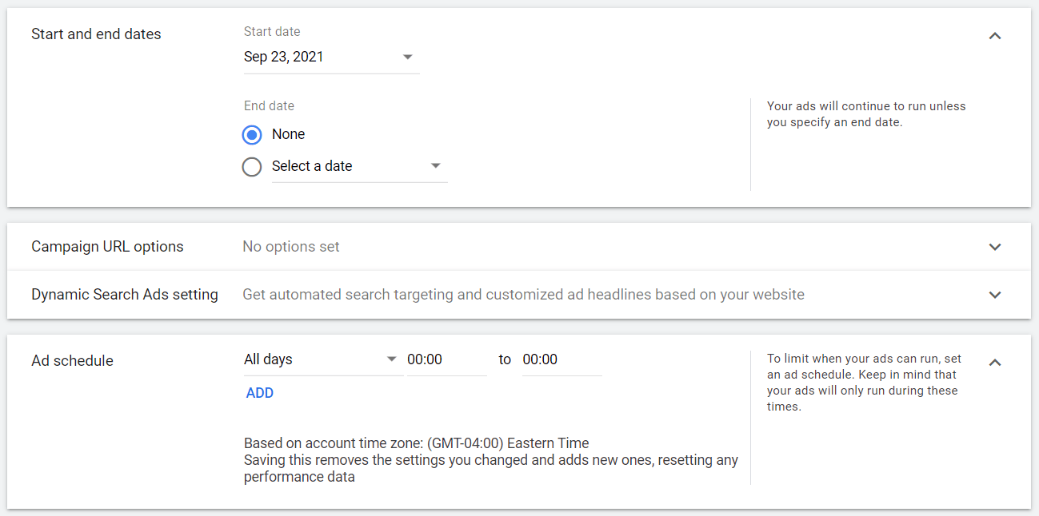Screen dimensions: 1039x516
Task: Select the Start and end dates section heading
Action: pyautogui.click(x=96, y=34)
